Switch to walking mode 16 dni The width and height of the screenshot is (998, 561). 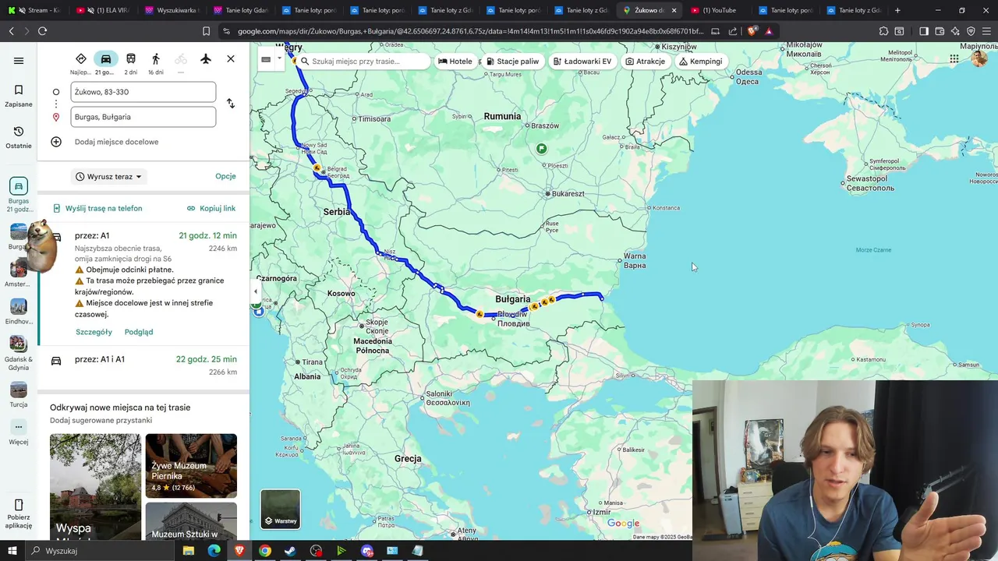pyautogui.click(x=156, y=59)
